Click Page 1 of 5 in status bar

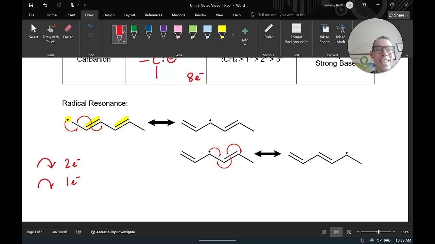(x=35, y=232)
